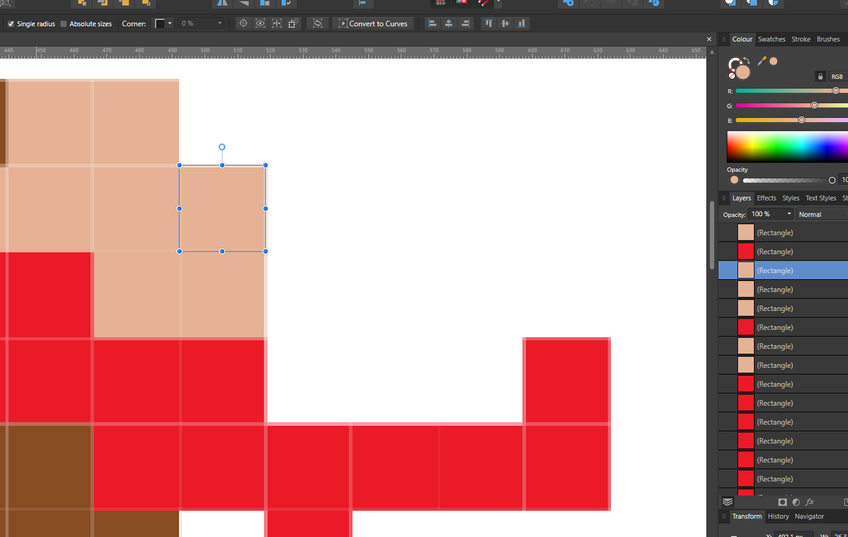
Task: Open the RGB colour model dropdown
Action: [x=838, y=76]
